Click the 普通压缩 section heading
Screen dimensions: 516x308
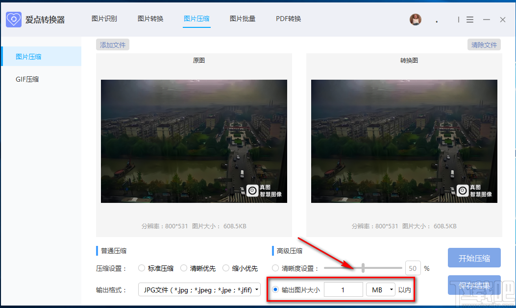114,251
